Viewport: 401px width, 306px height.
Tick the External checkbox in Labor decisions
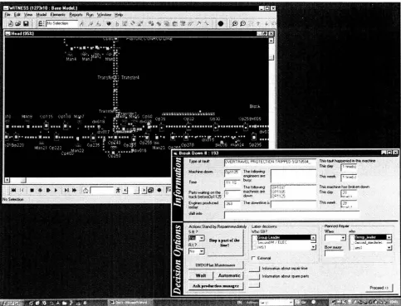(x=253, y=258)
